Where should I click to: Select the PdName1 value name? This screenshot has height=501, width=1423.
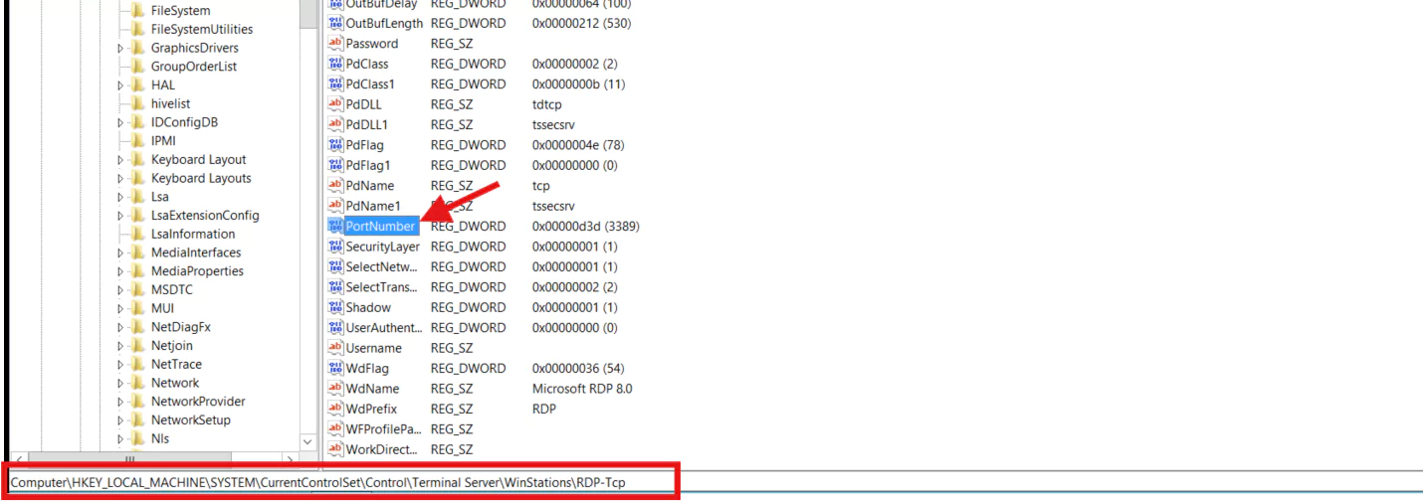pyautogui.click(x=373, y=206)
